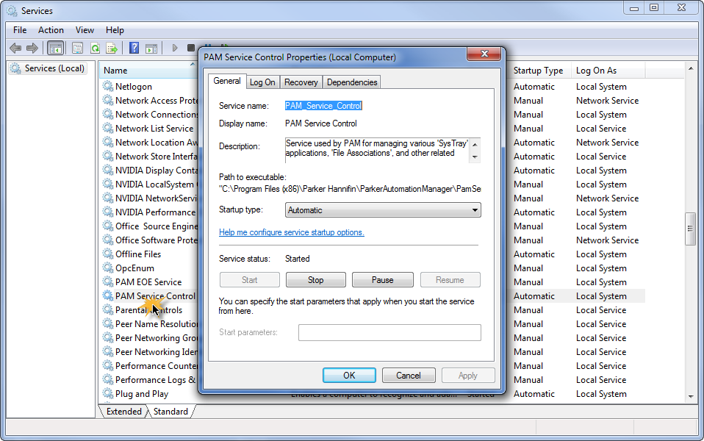The height and width of the screenshot is (441, 704).
Task: Open the Help menu
Action: pyautogui.click(x=115, y=30)
